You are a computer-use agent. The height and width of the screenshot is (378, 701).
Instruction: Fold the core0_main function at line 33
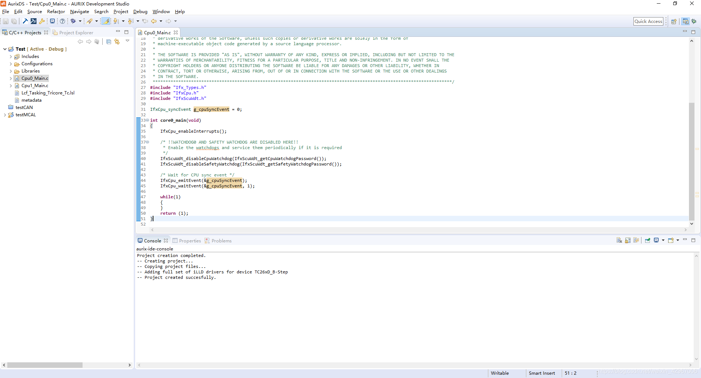148,120
